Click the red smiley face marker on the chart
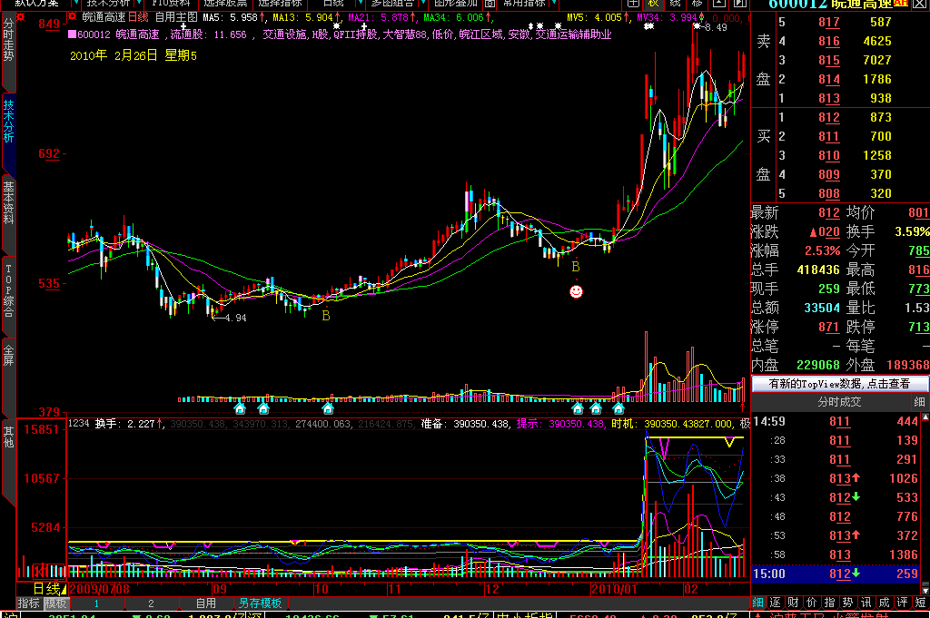 tap(576, 291)
